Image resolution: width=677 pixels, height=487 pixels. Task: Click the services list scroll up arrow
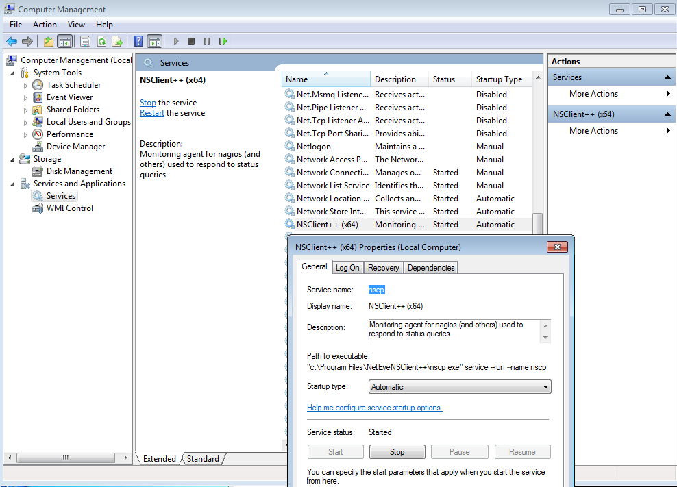point(538,77)
